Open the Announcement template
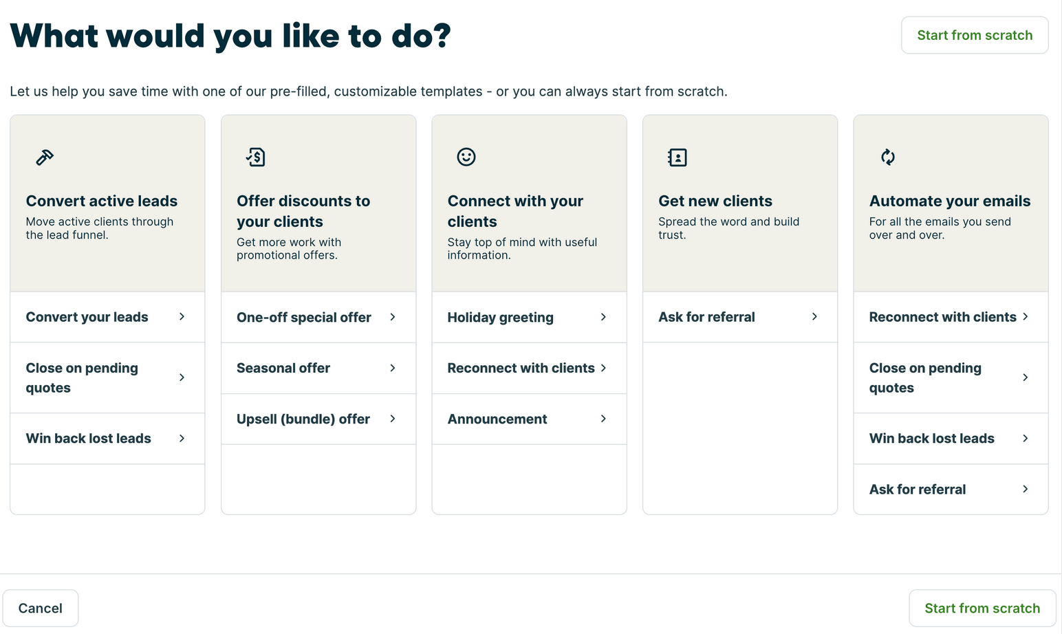Viewport: 1062px width, 634px height. click(528, 419)
